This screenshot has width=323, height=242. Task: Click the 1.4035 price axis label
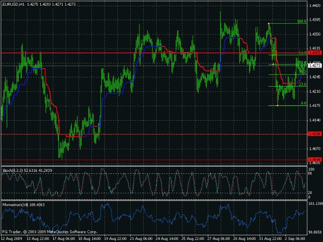click(x=315, y=163)
